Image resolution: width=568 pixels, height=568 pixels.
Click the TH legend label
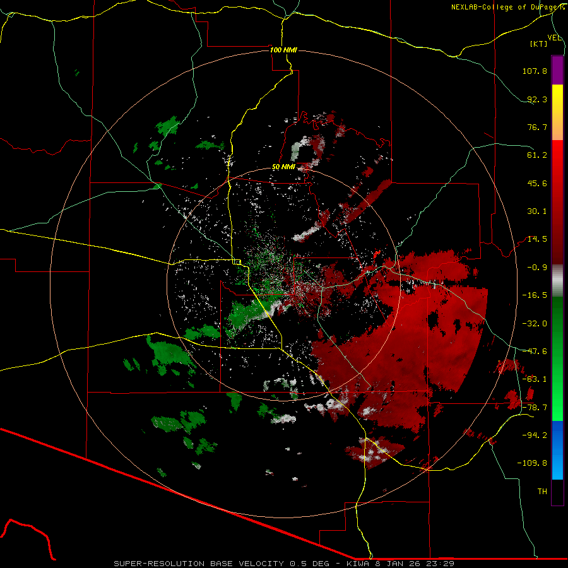(542, 492)
